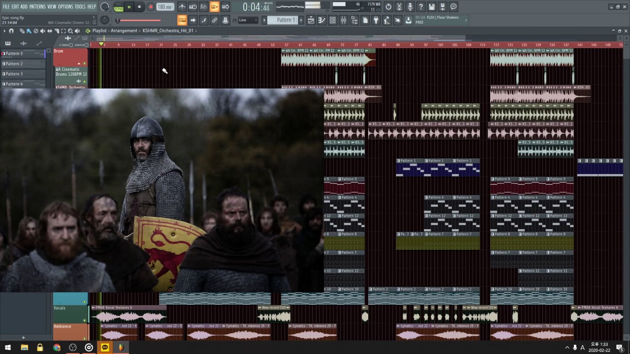630x354 pixels.
Task: Enable the Z-CROSS checkbox
Action: click(x=71, y=45)
